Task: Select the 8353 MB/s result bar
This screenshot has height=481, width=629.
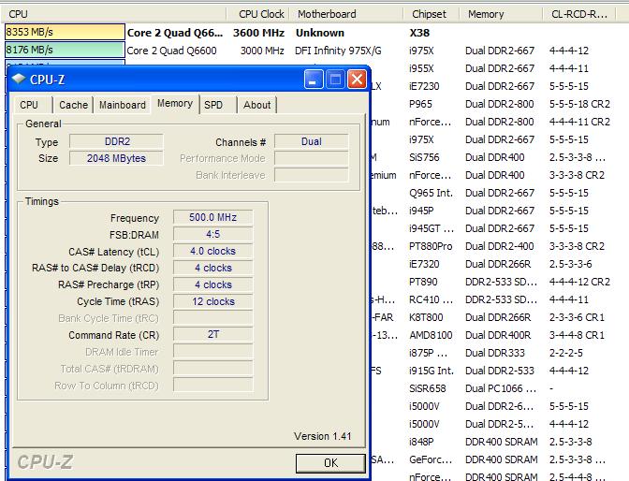Action: 65,32
